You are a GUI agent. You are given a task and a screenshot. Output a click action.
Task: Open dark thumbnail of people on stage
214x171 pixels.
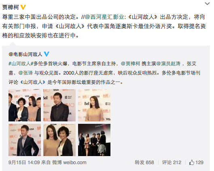point(94,140)
